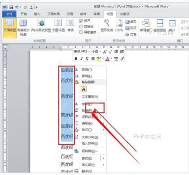Switch to the References (引用) tab

point(70,14)
